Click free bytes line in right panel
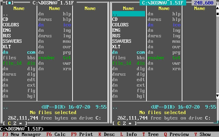This screenshot has width=219, height=137. pos(164,118)
